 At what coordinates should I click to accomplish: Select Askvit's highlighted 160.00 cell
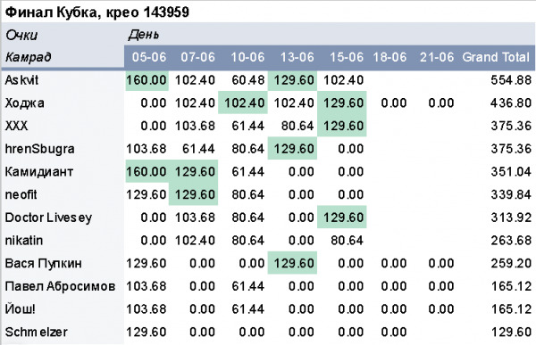(x=147, y=80)
